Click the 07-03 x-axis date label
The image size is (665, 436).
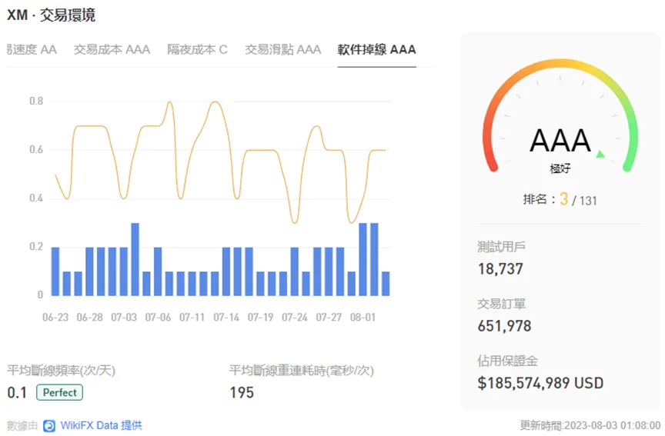pos(124,318)
